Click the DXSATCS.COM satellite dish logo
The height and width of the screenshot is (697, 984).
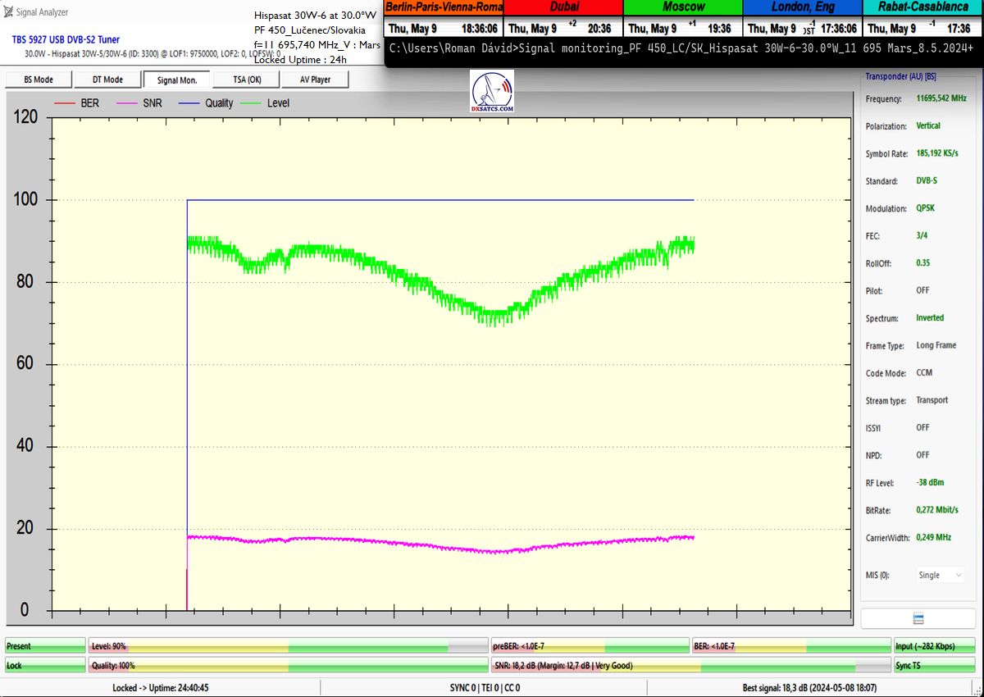click(492, 92)
